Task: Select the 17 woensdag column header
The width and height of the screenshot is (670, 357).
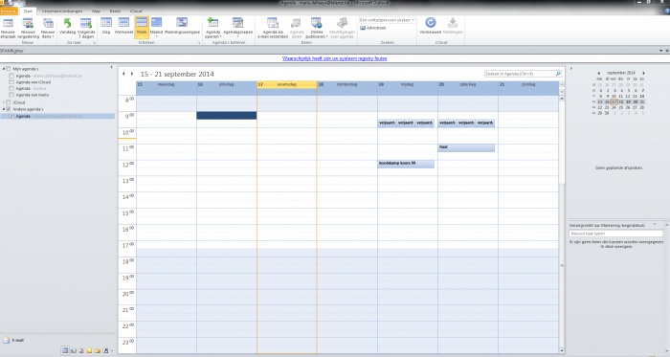Action: coord(287,84)
